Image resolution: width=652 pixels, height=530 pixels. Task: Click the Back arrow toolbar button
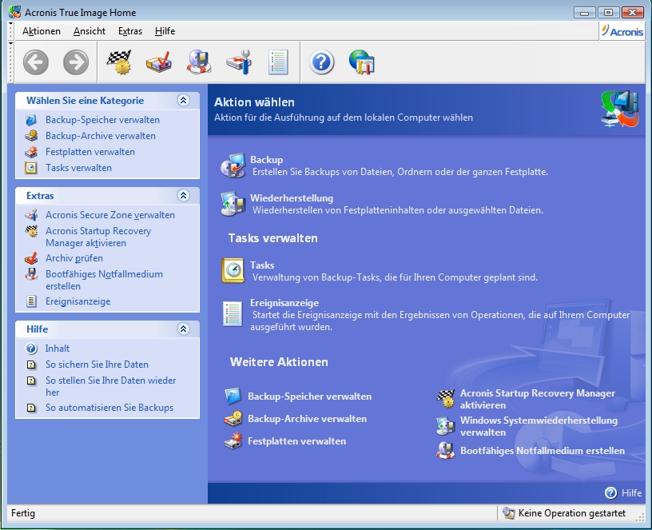(x=36, y=62)
